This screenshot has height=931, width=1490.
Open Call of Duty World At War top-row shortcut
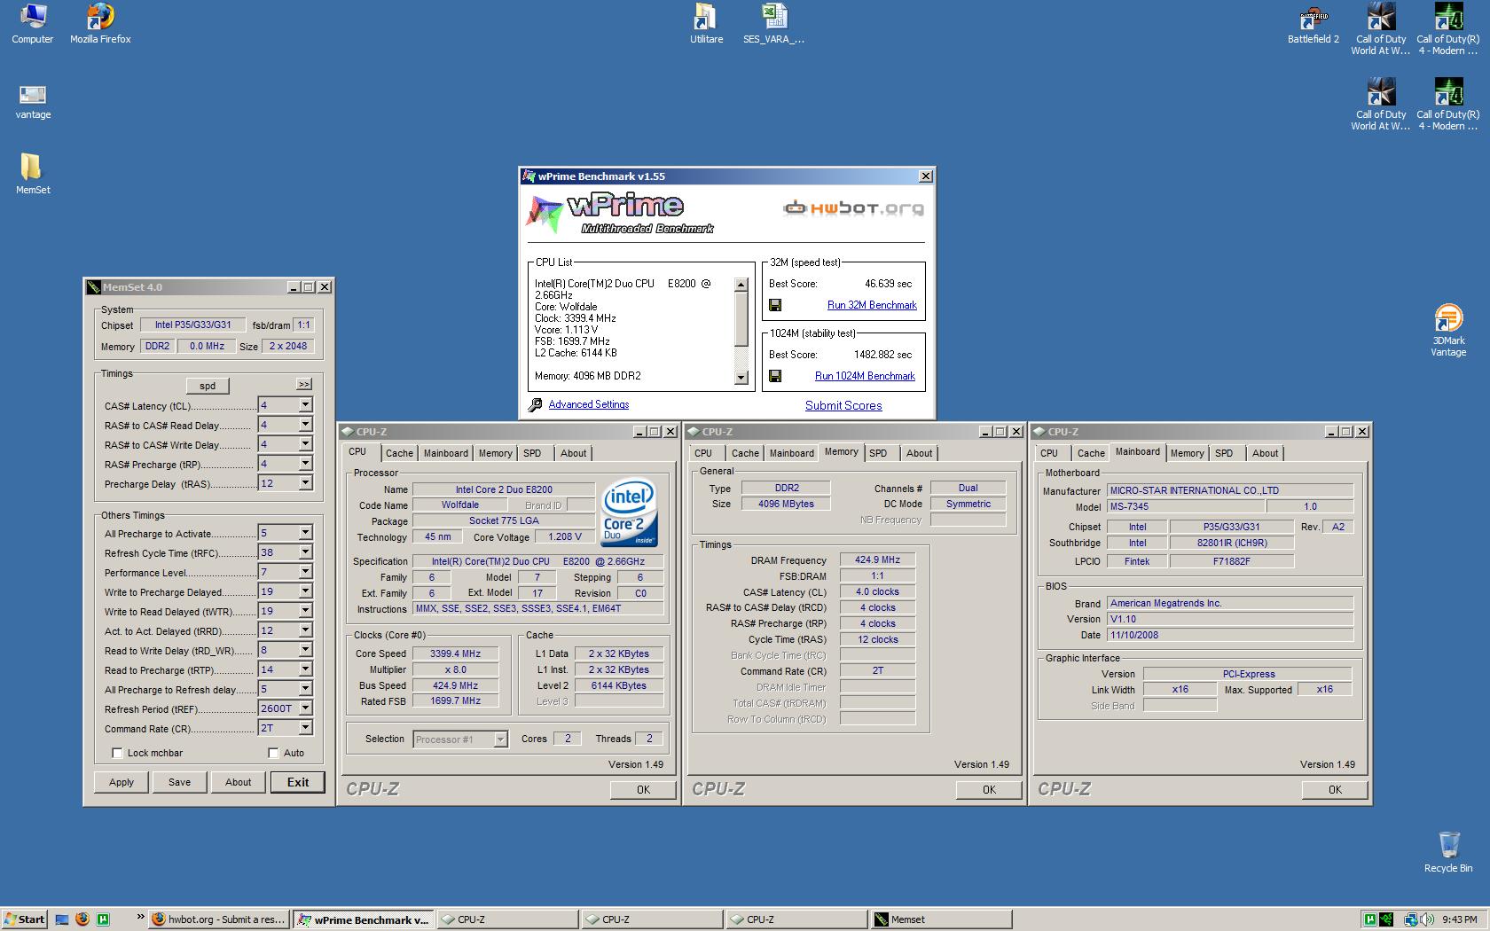point(1380,30)
